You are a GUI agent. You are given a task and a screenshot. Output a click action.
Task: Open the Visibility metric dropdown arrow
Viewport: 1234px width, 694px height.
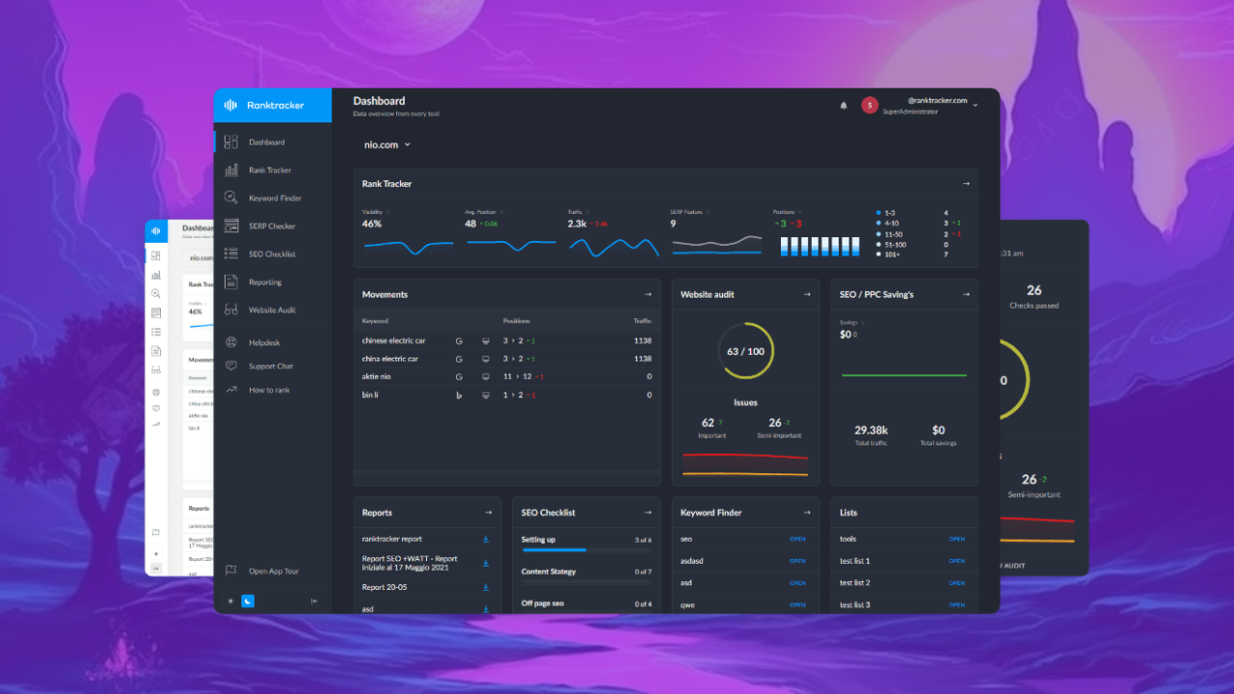[388, 211]
